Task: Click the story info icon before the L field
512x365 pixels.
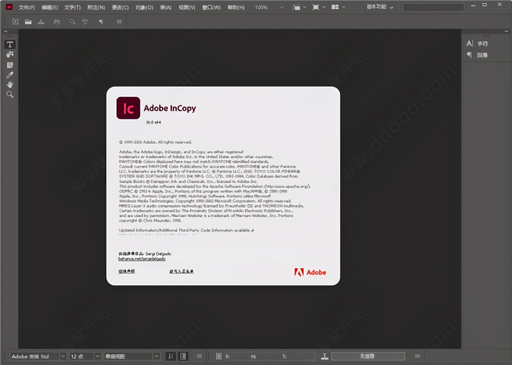Action: (x=218, y=356)
